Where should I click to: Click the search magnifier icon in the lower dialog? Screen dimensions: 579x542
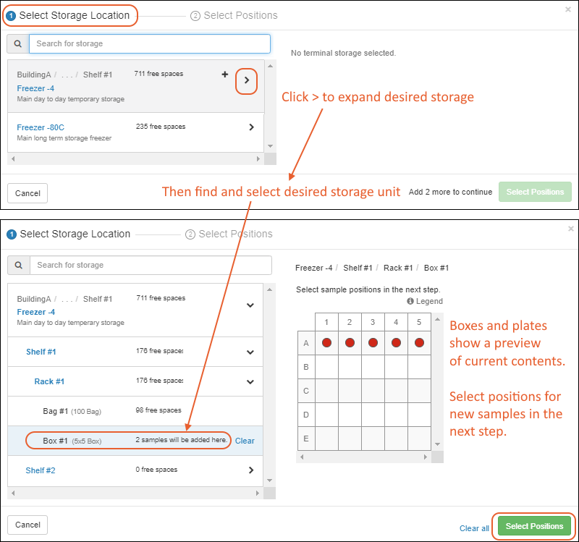pos(18,266)
